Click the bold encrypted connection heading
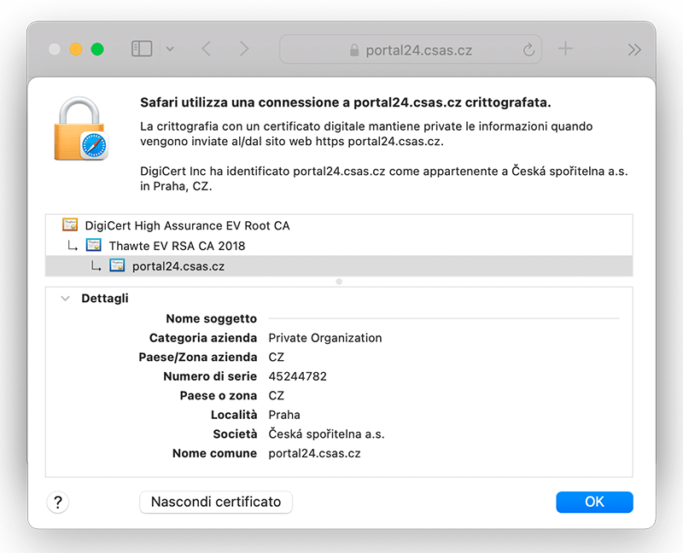This screenshot has width=683, height=553. [346, 102]
